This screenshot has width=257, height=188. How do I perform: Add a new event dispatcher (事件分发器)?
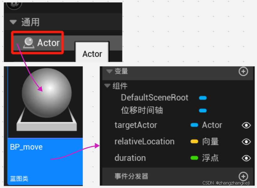[x=243, y=176]
